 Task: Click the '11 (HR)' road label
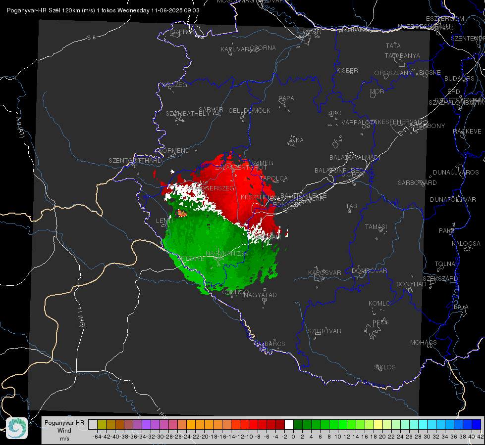click(81, 317)
